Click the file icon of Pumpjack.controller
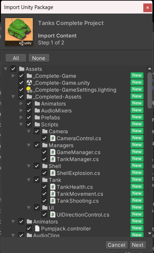This screenshot has height=253, width=154. click(37, 228)
